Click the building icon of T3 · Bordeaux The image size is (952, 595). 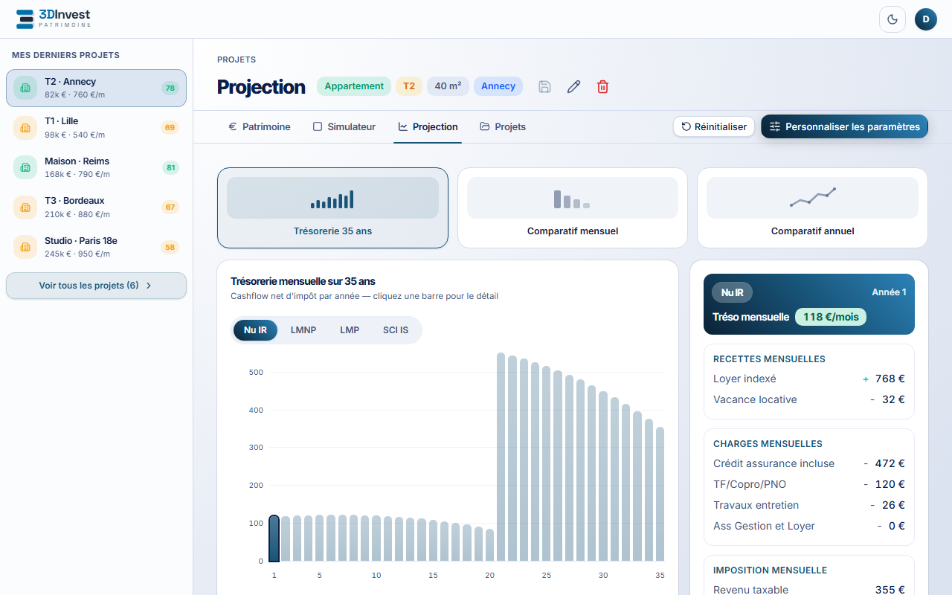[25, 208]
